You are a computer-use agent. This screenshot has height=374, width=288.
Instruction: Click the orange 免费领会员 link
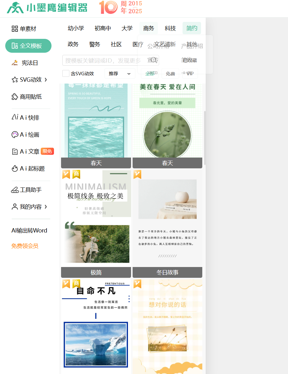[25, 246]
